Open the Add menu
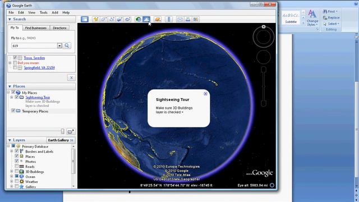 [55, 12]
